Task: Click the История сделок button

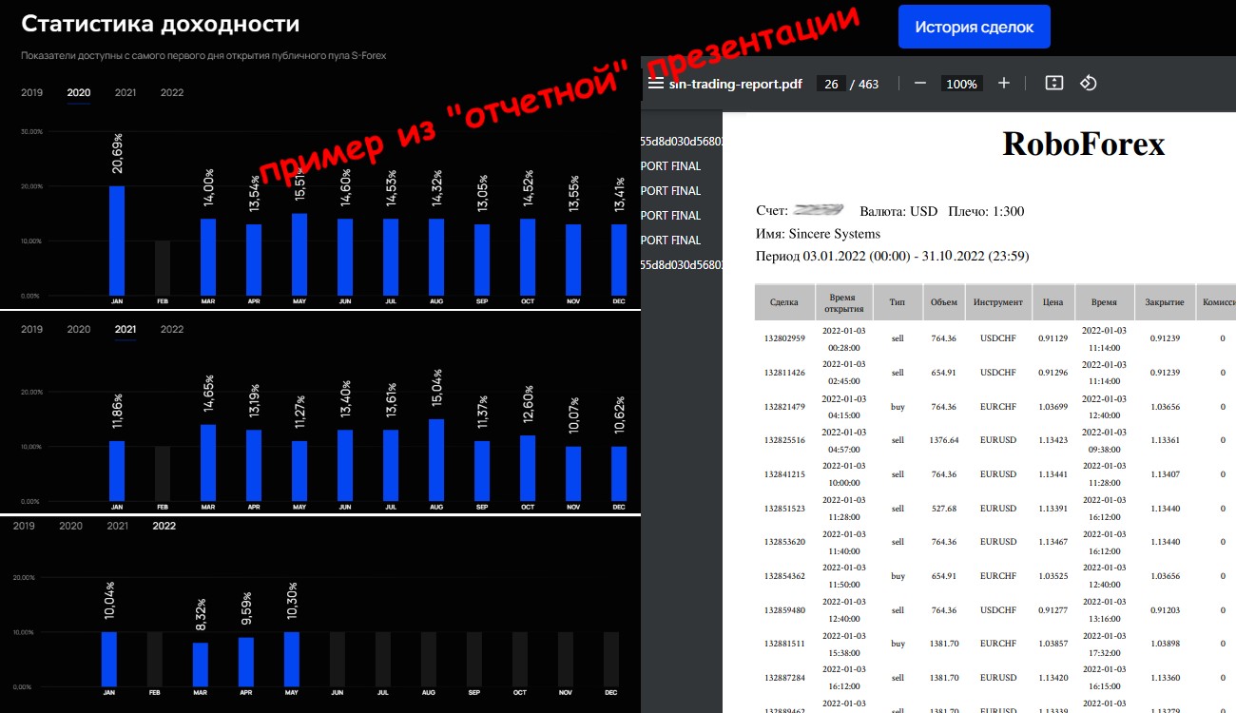Action: coord(975,27)
